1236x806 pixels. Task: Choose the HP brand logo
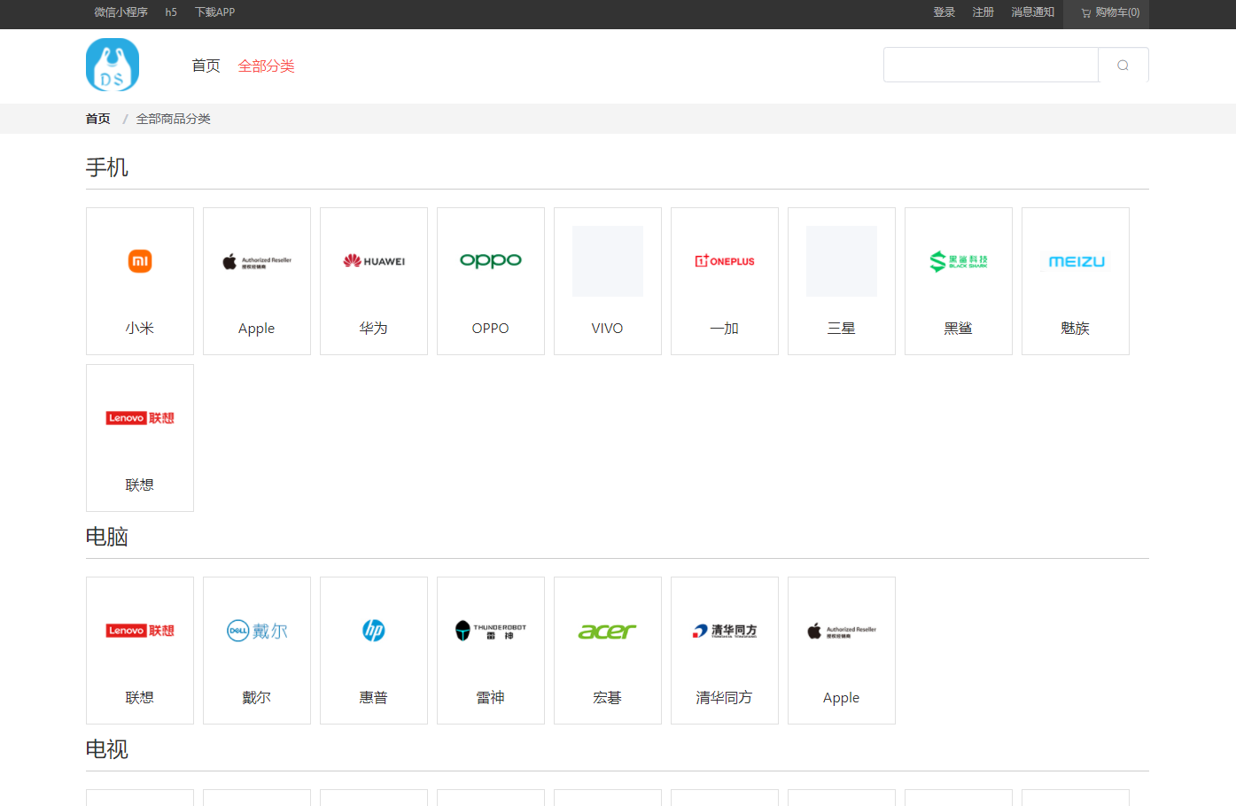[x=374, y=631]
